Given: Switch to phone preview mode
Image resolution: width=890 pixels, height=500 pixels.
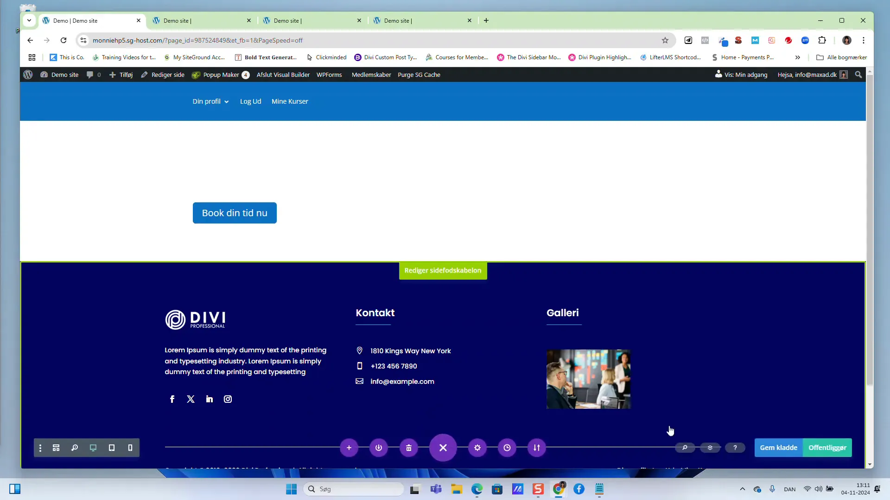Looking at the screenshot, I should pyautogui.click(x=130, y=448).
